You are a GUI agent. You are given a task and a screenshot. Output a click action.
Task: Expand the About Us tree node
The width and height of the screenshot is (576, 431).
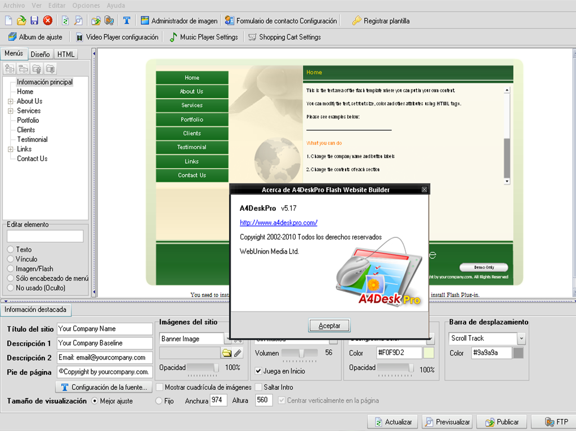(11, 101)
